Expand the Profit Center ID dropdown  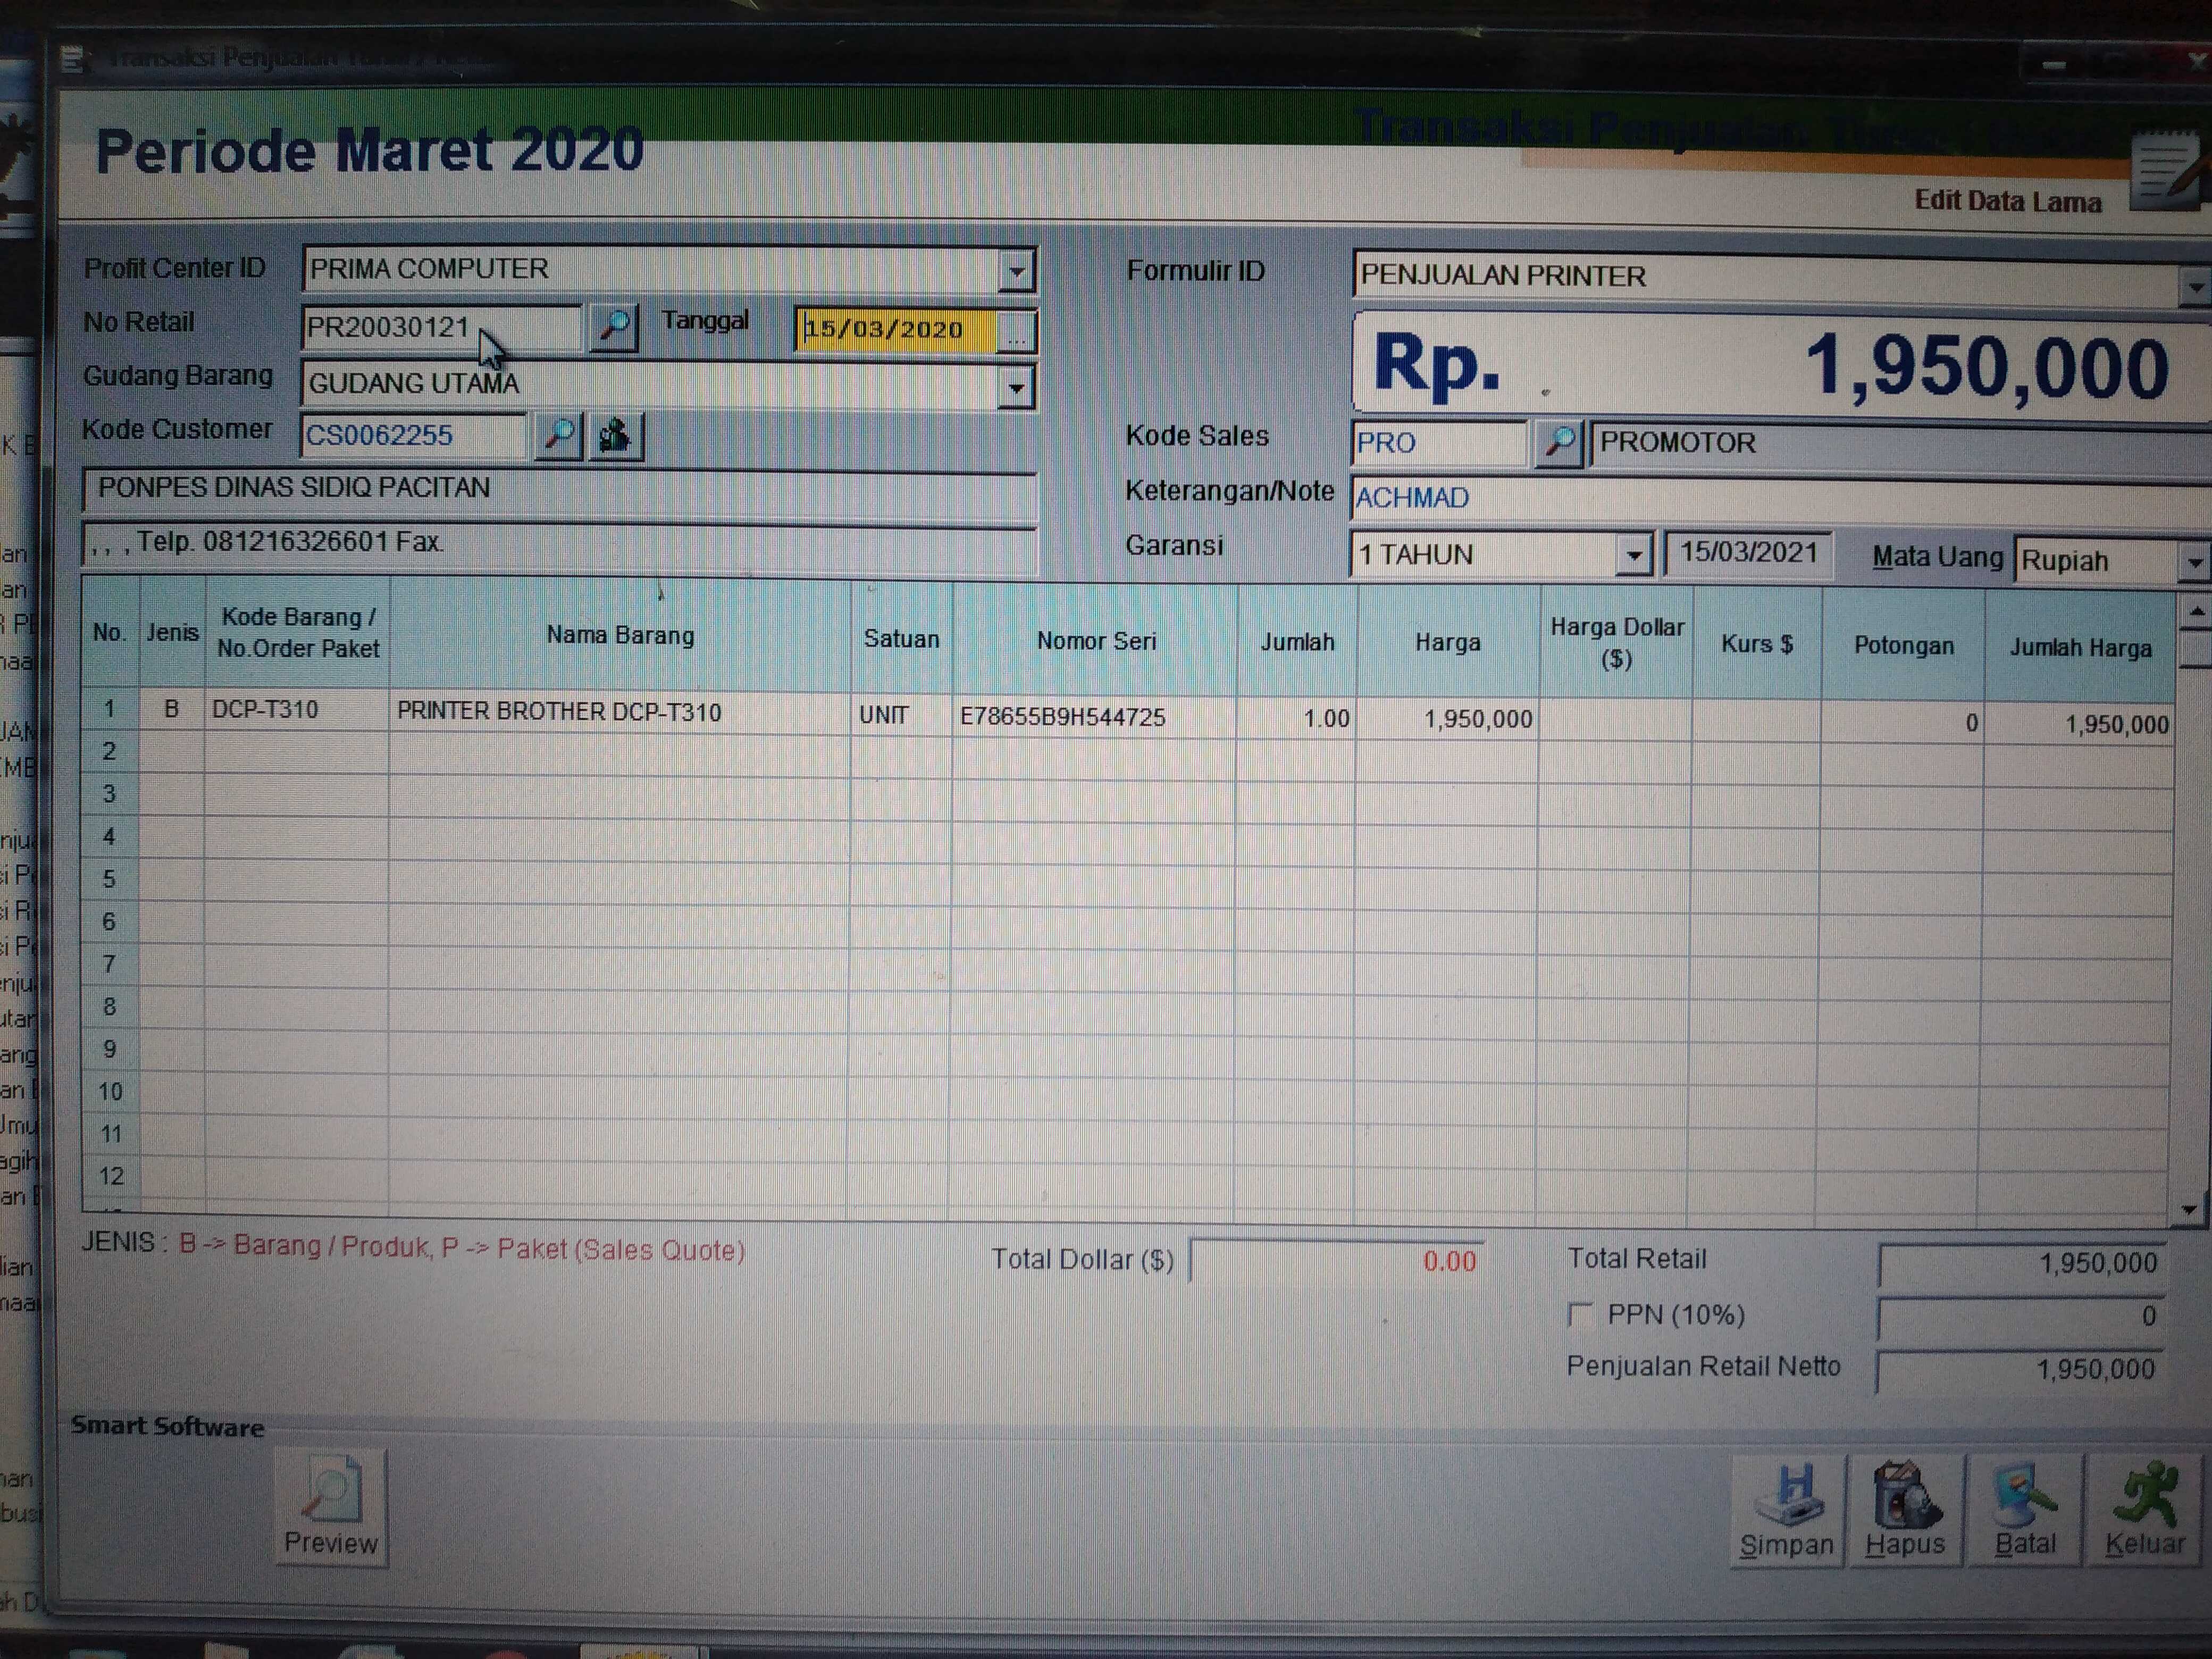[1016, 271]
